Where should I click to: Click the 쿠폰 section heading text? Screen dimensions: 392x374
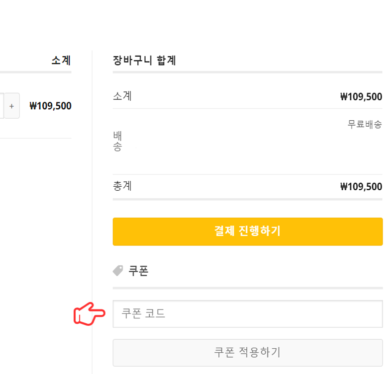[138, 271]
